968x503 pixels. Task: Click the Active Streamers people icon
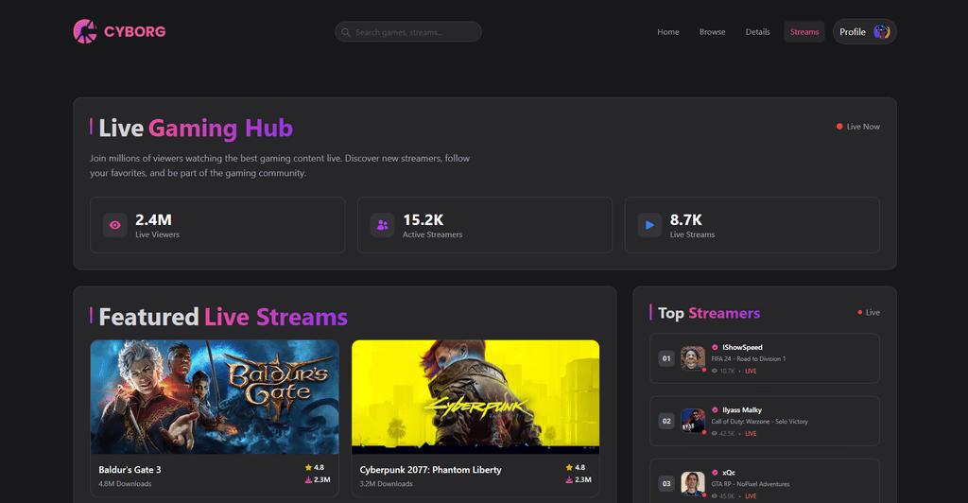click(x=382, y=225)
